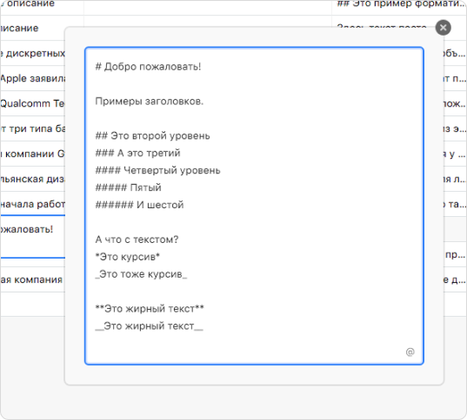467x420 pixels.
Task: Click the '## Это пример формати...' cell
Action: [399, 5]
